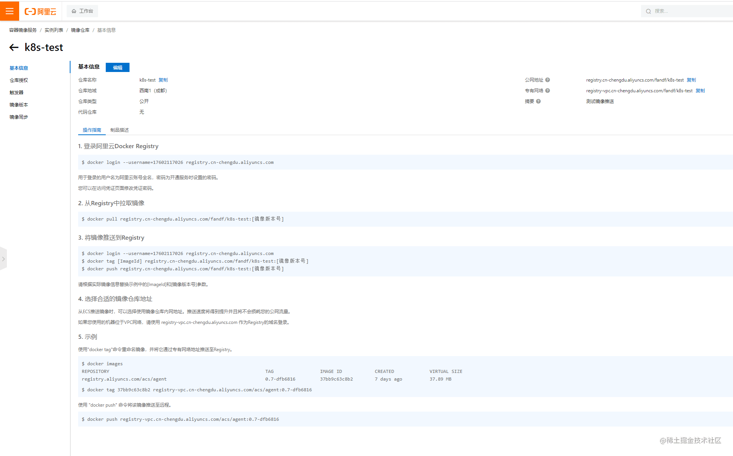Viewport: 733px width, 456px height.
Task: Click the 0.7-dfb6816 tag value
Action: pyautogui.click(x=280, y=379)
